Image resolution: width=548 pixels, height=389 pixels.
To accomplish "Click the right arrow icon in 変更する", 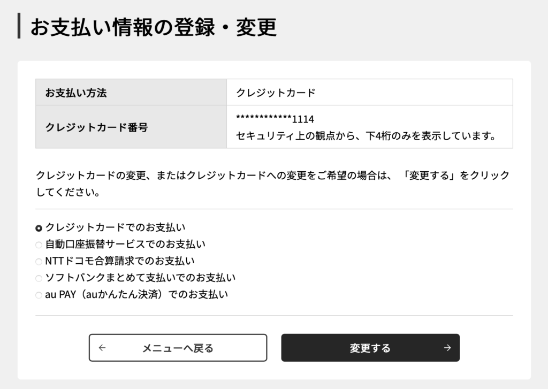I will [447, 348].
